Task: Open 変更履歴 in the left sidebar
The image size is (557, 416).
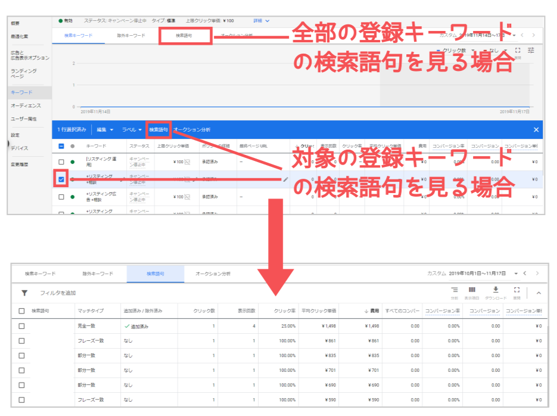Action: point(19,164)
